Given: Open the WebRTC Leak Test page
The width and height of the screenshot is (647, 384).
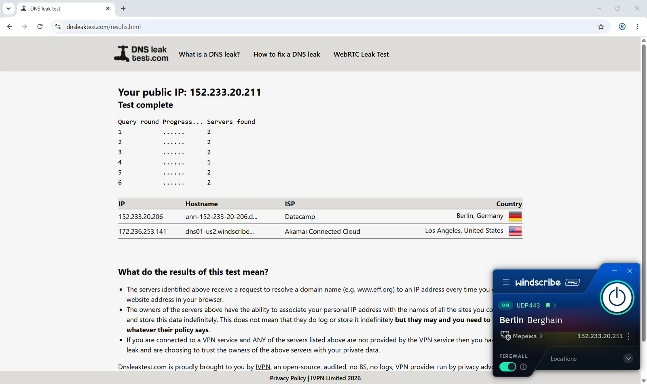Looking at the screenshot, I should click(x=361, y=54).
